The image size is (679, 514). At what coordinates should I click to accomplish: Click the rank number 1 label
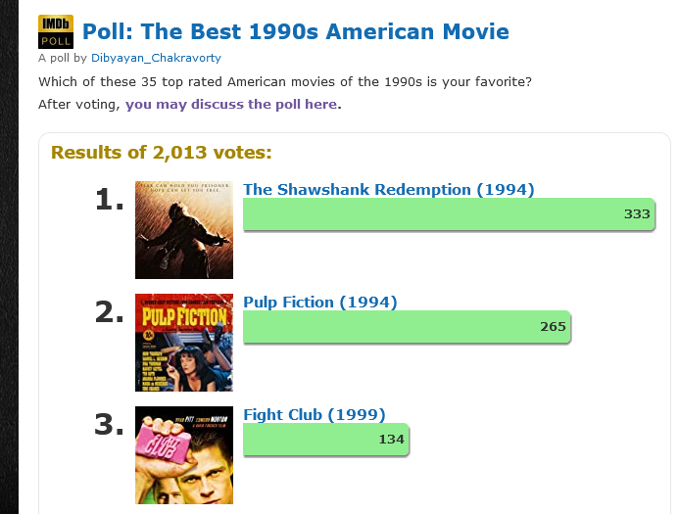point(109,201)
